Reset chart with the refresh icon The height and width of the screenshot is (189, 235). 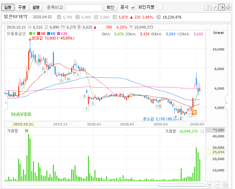click(x=225, y=185)
